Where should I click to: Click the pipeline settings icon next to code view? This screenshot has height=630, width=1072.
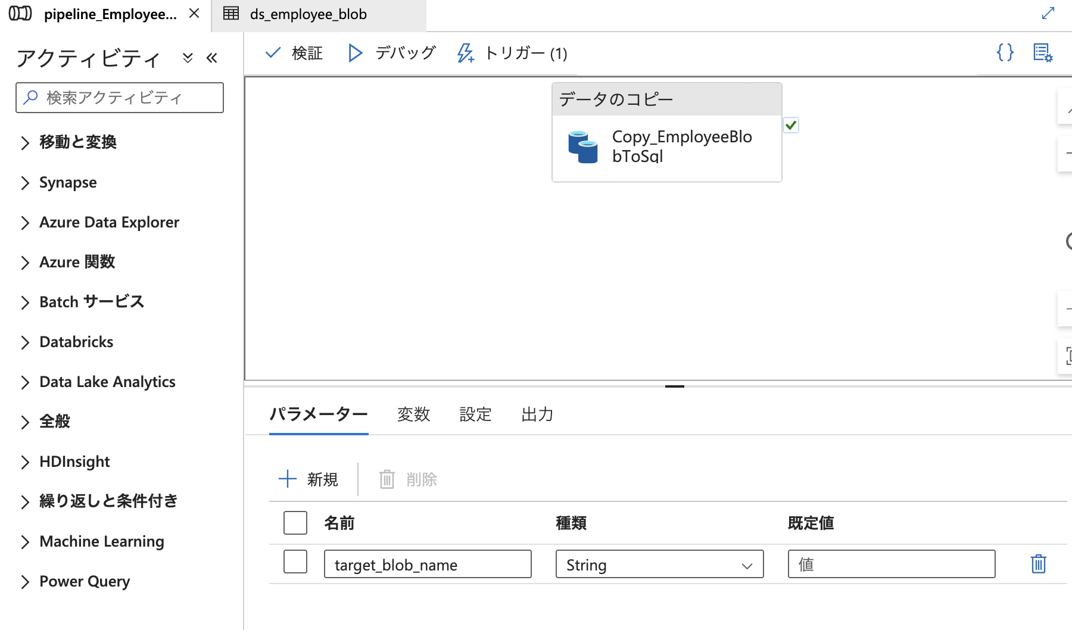point(1043,53)
